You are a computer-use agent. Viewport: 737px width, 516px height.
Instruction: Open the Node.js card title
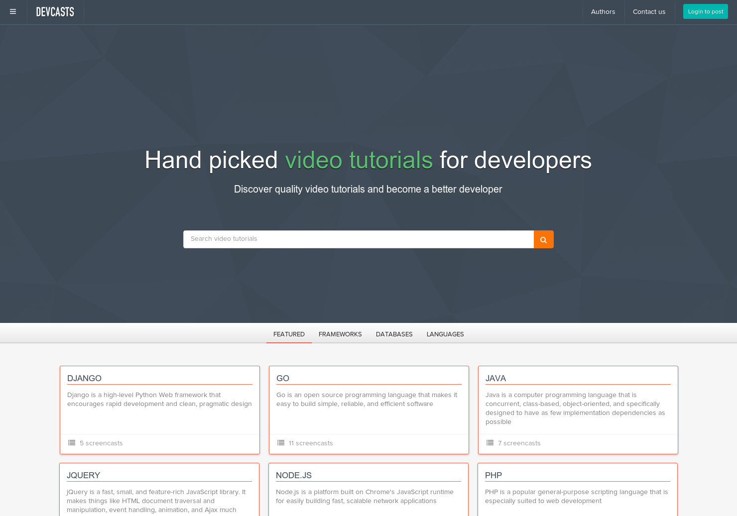click(294, 475)
